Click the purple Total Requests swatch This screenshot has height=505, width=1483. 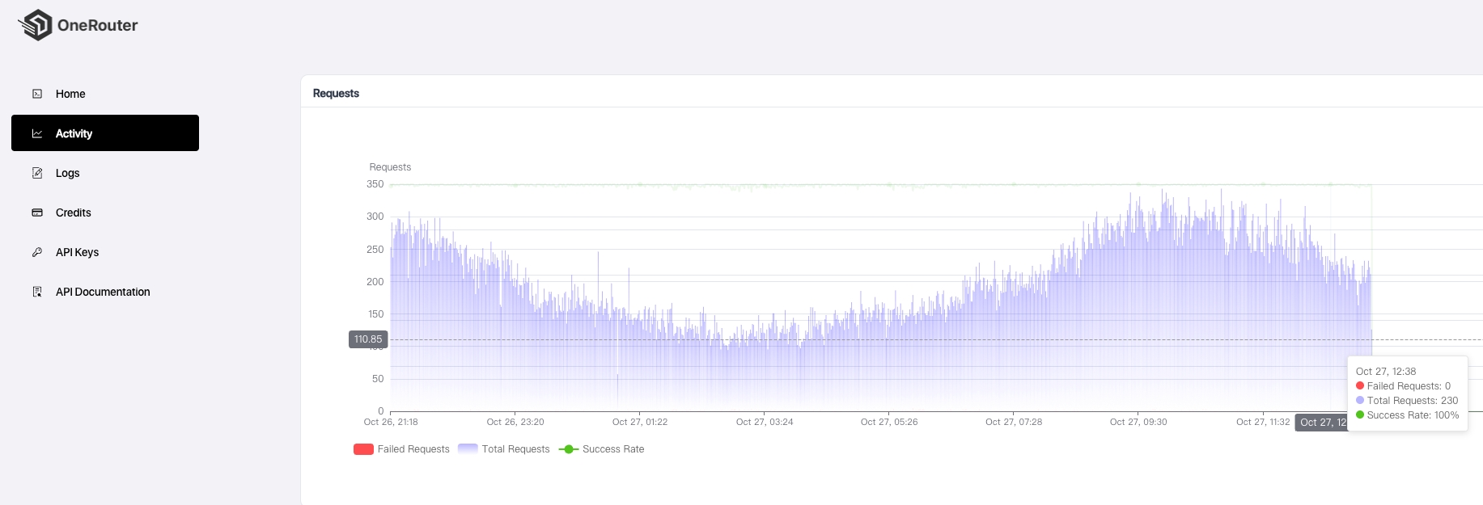pyautogui.click(x=468, y=449)
